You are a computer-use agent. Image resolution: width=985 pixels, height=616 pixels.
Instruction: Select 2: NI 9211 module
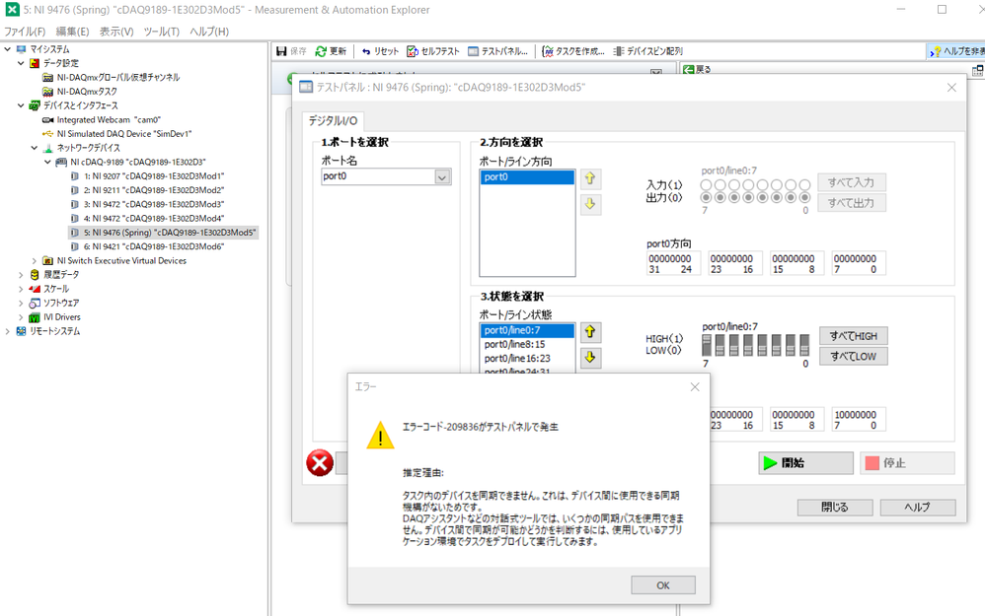pos(154,190)
